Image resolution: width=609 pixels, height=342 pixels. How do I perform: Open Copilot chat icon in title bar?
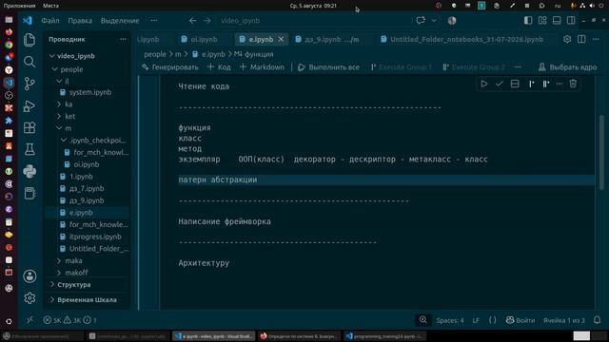coord(421,21)
